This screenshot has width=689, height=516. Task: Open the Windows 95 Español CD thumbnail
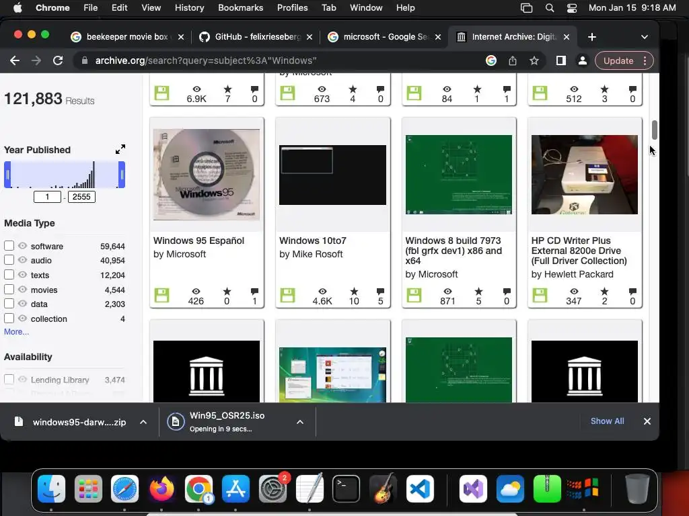(207, 175)
